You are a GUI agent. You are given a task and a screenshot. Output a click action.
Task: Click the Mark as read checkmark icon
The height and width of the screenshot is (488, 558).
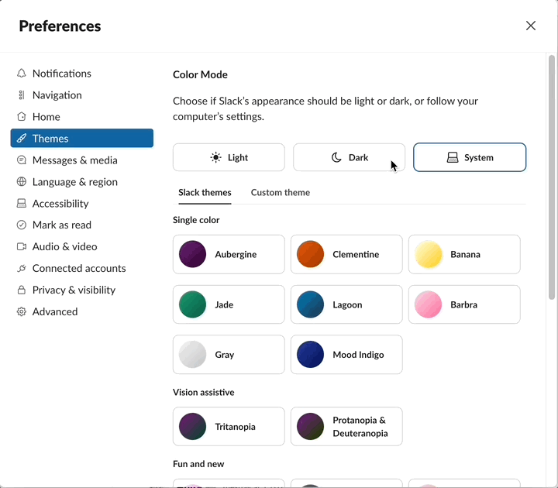point(22,225)
